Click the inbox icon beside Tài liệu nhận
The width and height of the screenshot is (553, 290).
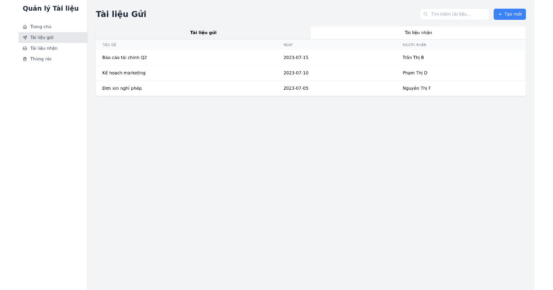[x=24, y=48]
